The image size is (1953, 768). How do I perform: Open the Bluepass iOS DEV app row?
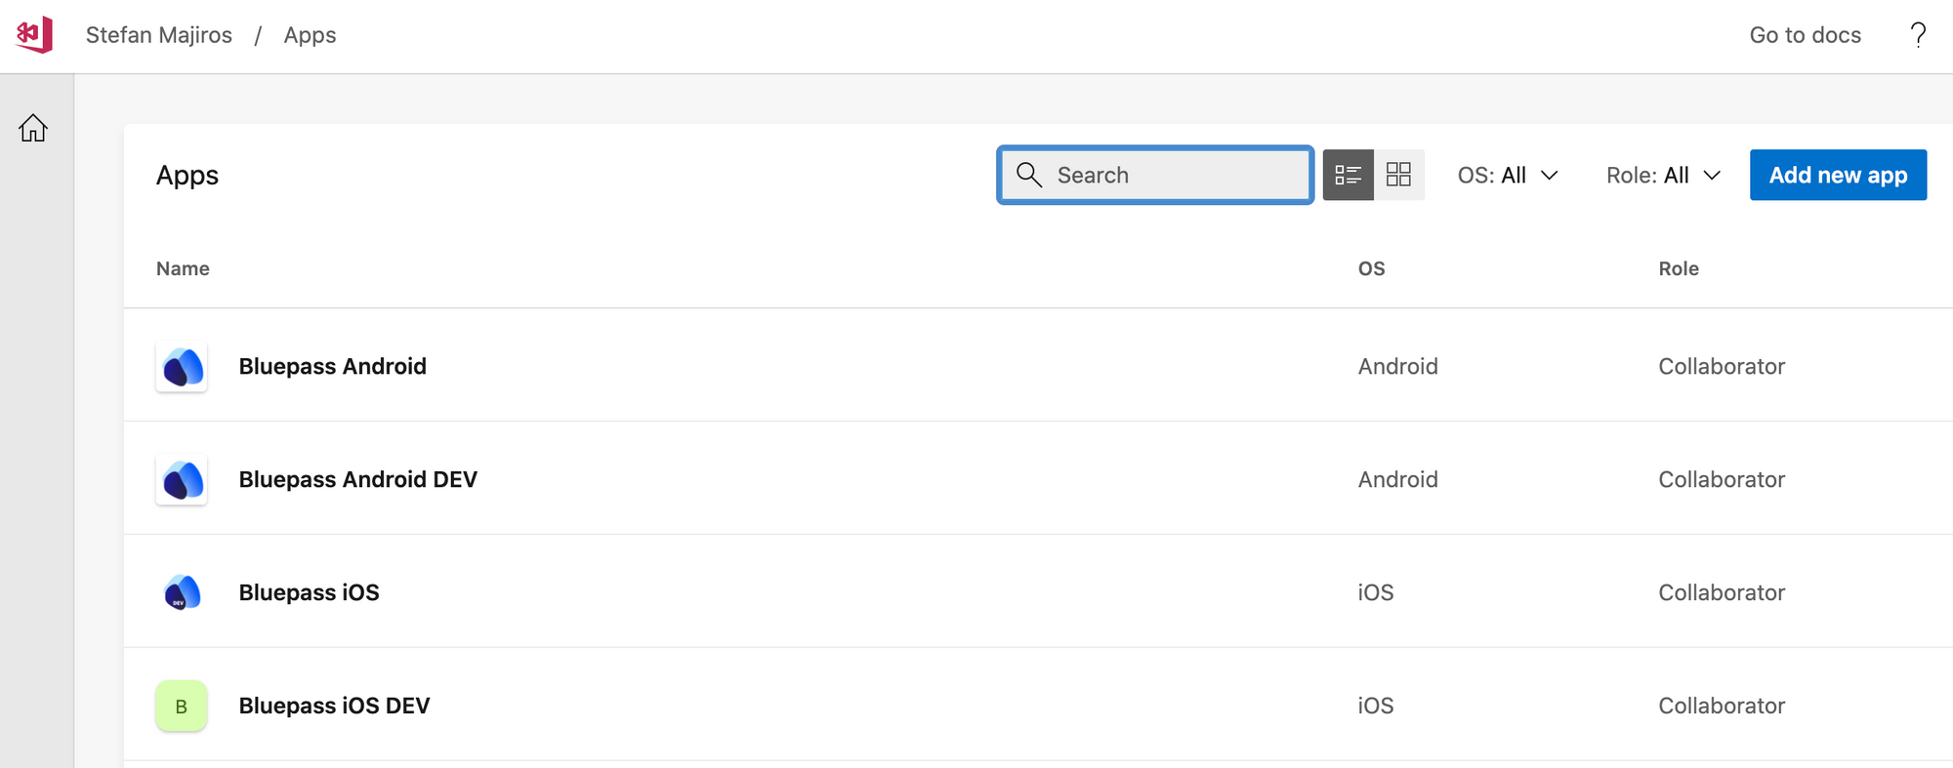(1038, 705)
